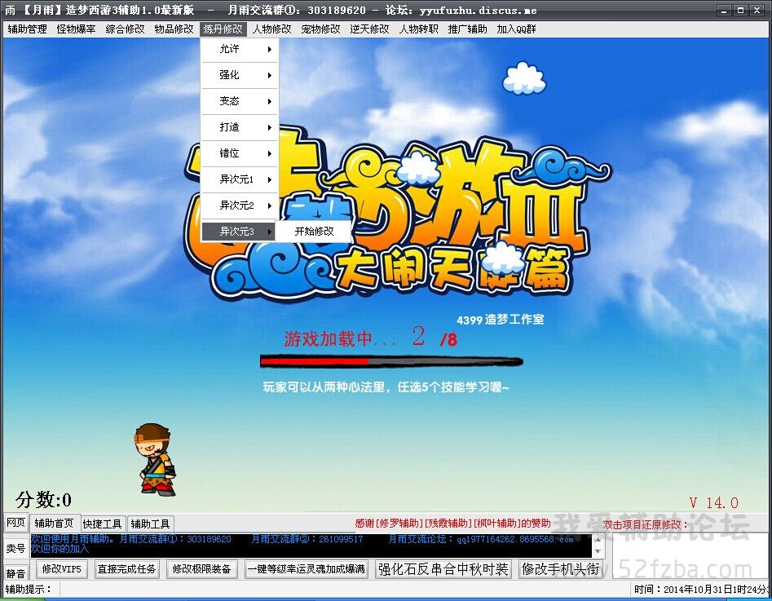Open the 物品修改 menu
This screenshot has height=601, width=772.
[x=174, y=29]
